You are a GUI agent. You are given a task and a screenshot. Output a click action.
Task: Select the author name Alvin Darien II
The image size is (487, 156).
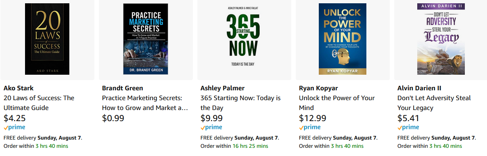coord(419,88)
